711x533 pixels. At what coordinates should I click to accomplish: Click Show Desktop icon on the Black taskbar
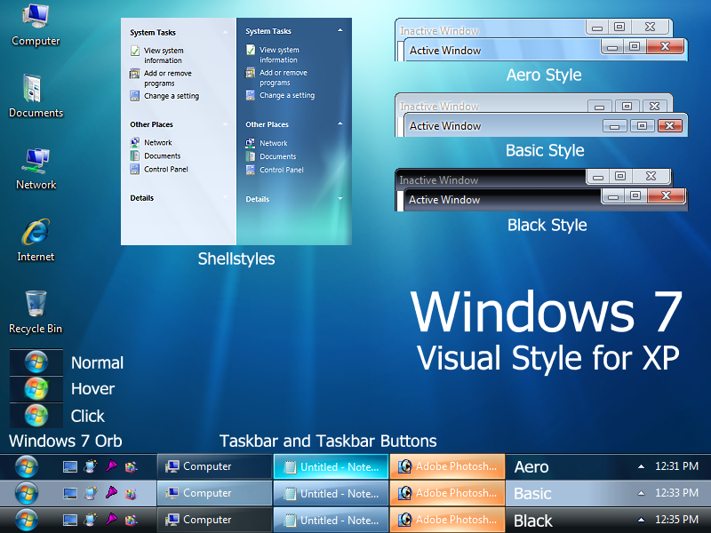70,520
